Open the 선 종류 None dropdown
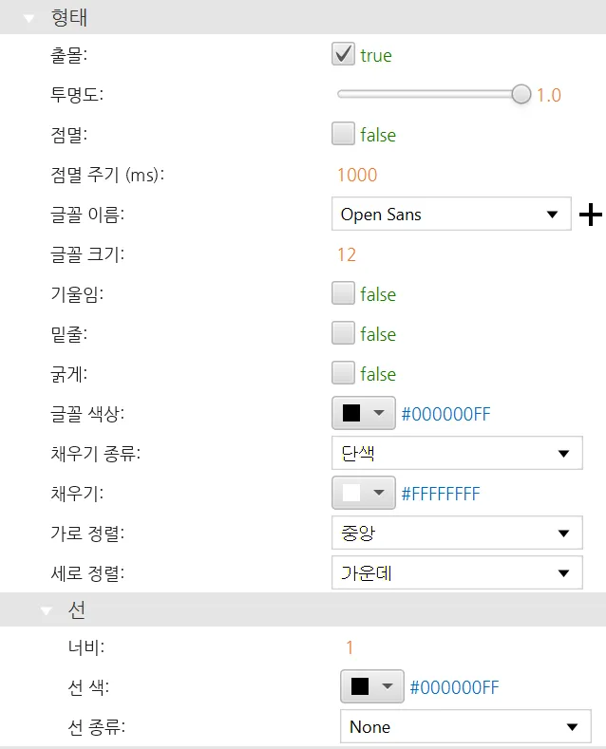 pos(464,727)
